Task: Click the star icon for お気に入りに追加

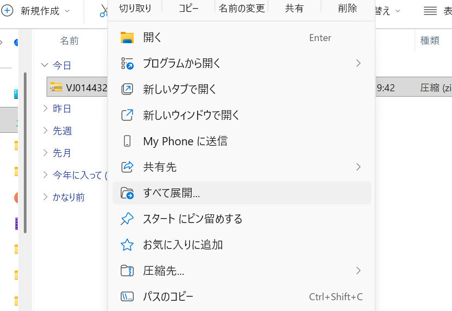Action: click(x=127, y=245)
